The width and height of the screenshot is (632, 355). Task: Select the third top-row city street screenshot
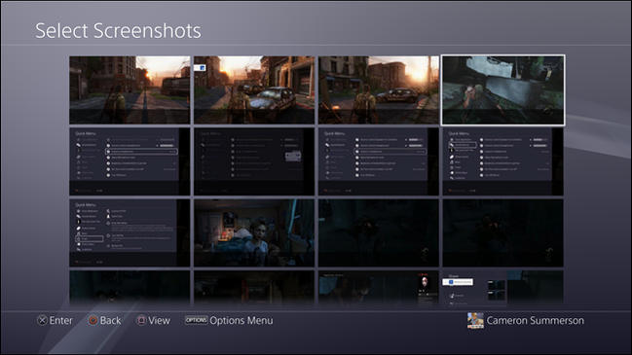coord(379,89)
